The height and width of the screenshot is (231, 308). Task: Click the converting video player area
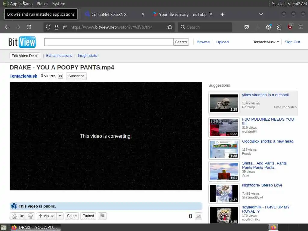106,136
